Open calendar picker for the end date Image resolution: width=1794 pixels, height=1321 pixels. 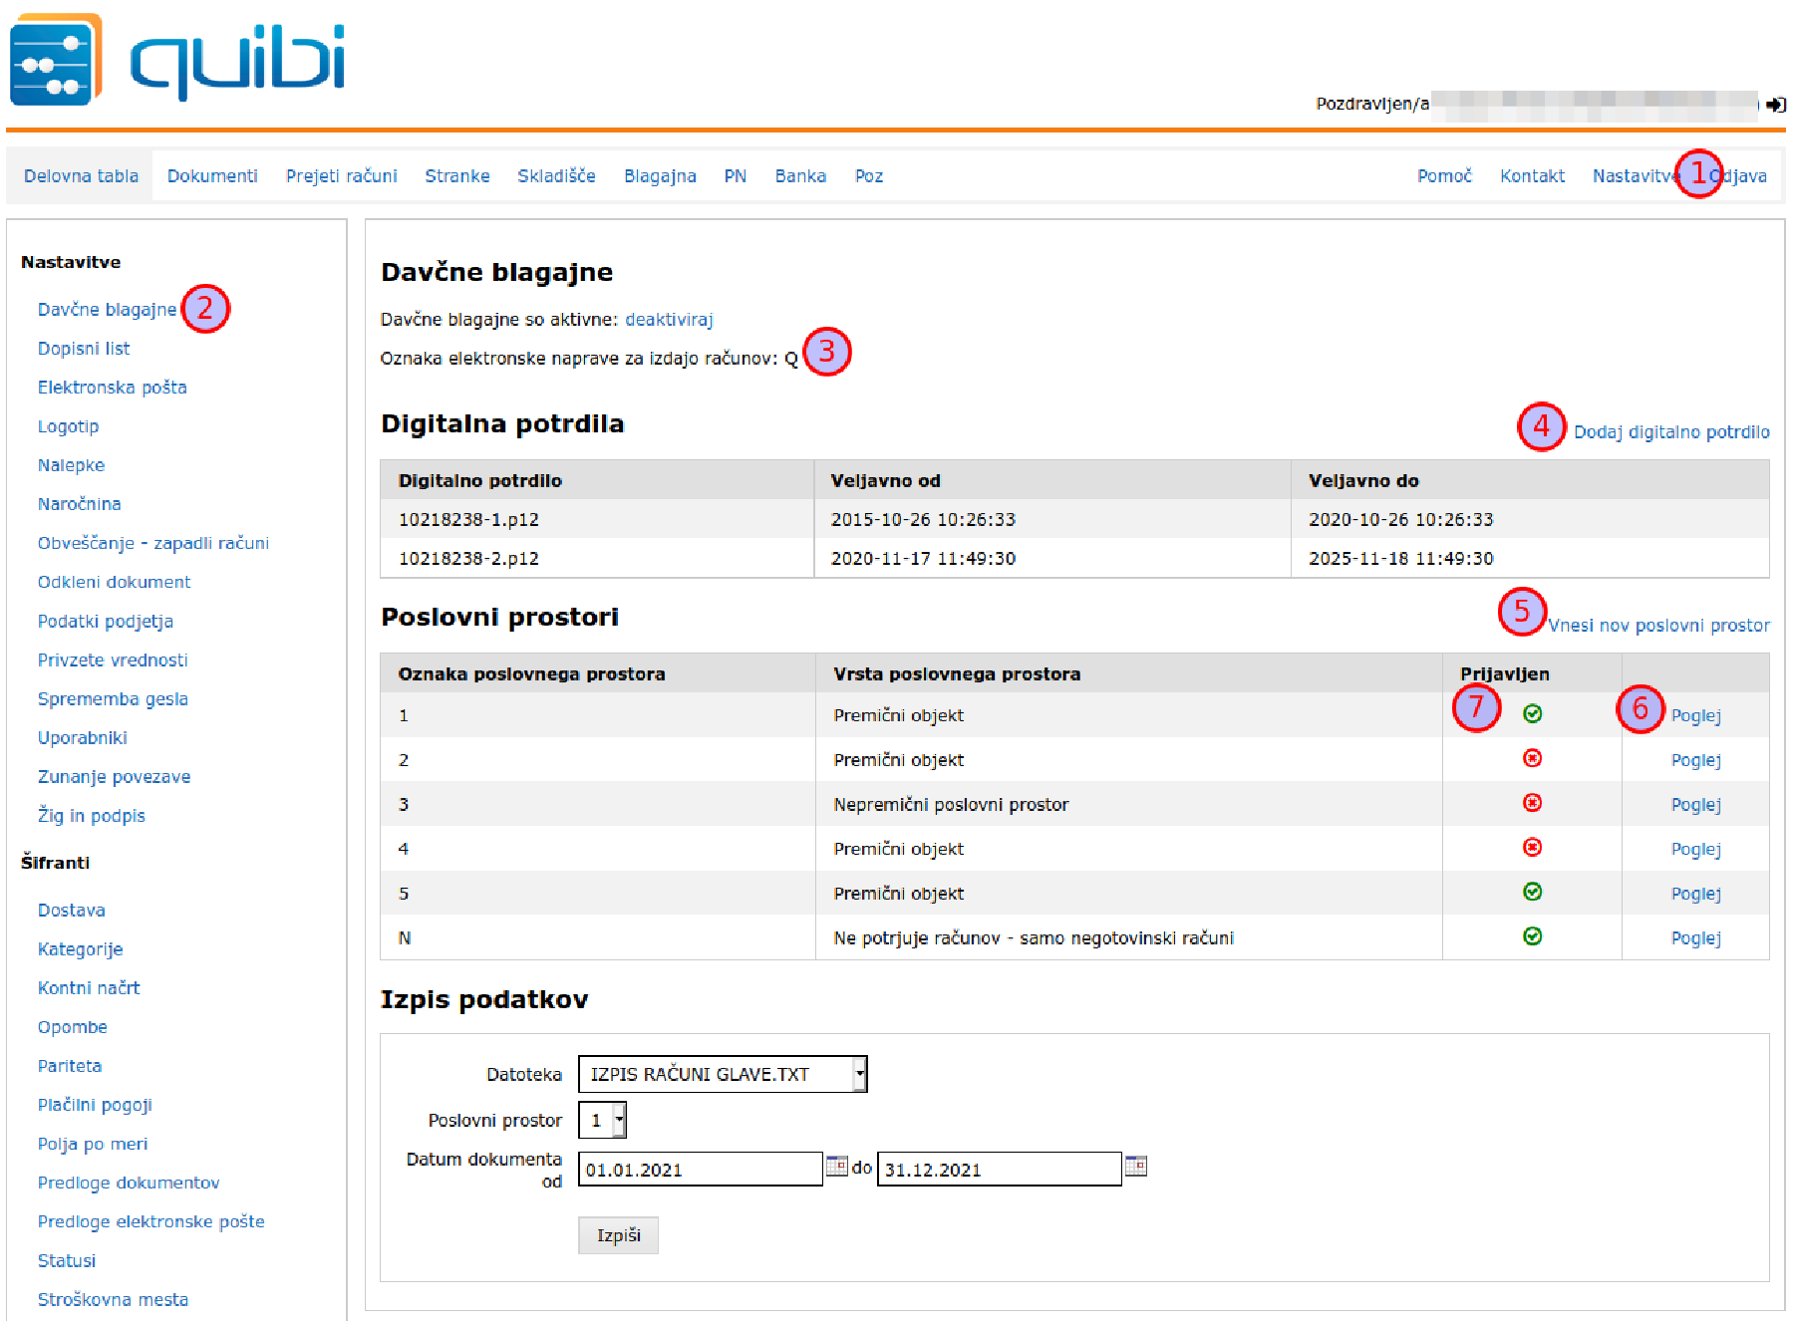[1135, 1166]
